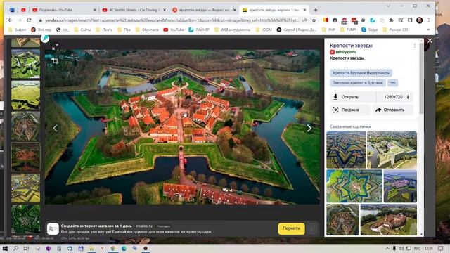Show more bookmarks with the overflow arrow
The width and height of the screenshot is (450, 253).
tap(428, 30)
